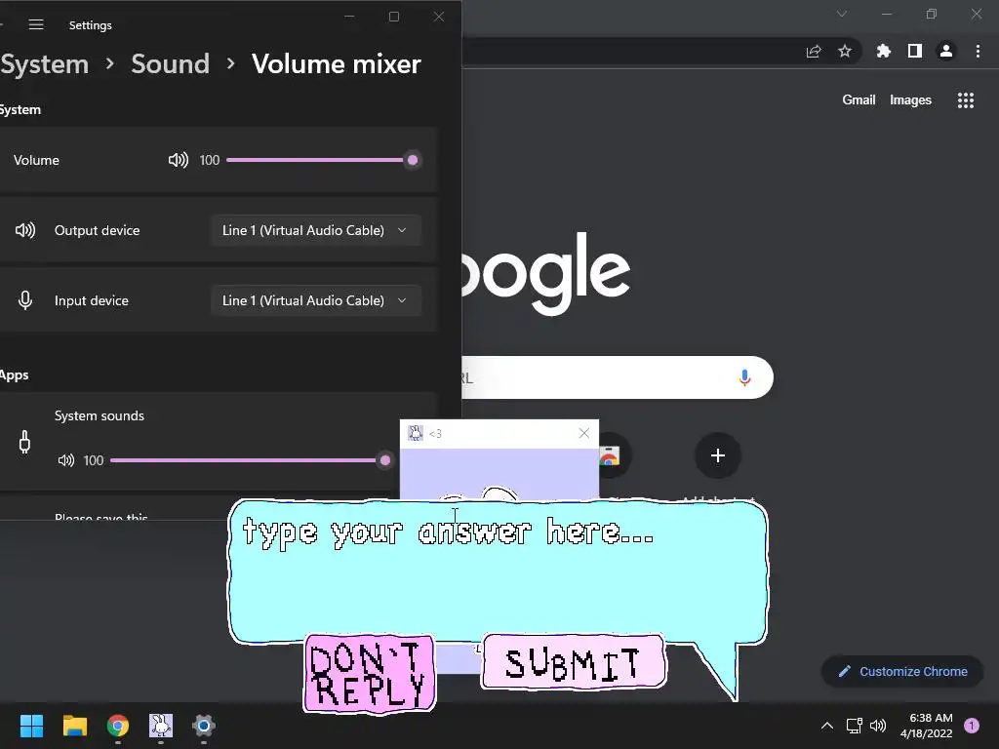Viewport: 999px width, 749px height.
Task: Click Google search box
Action: point(617,377)
